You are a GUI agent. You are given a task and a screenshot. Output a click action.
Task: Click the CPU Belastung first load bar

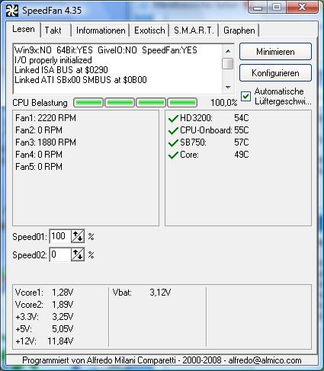[88, 103]
